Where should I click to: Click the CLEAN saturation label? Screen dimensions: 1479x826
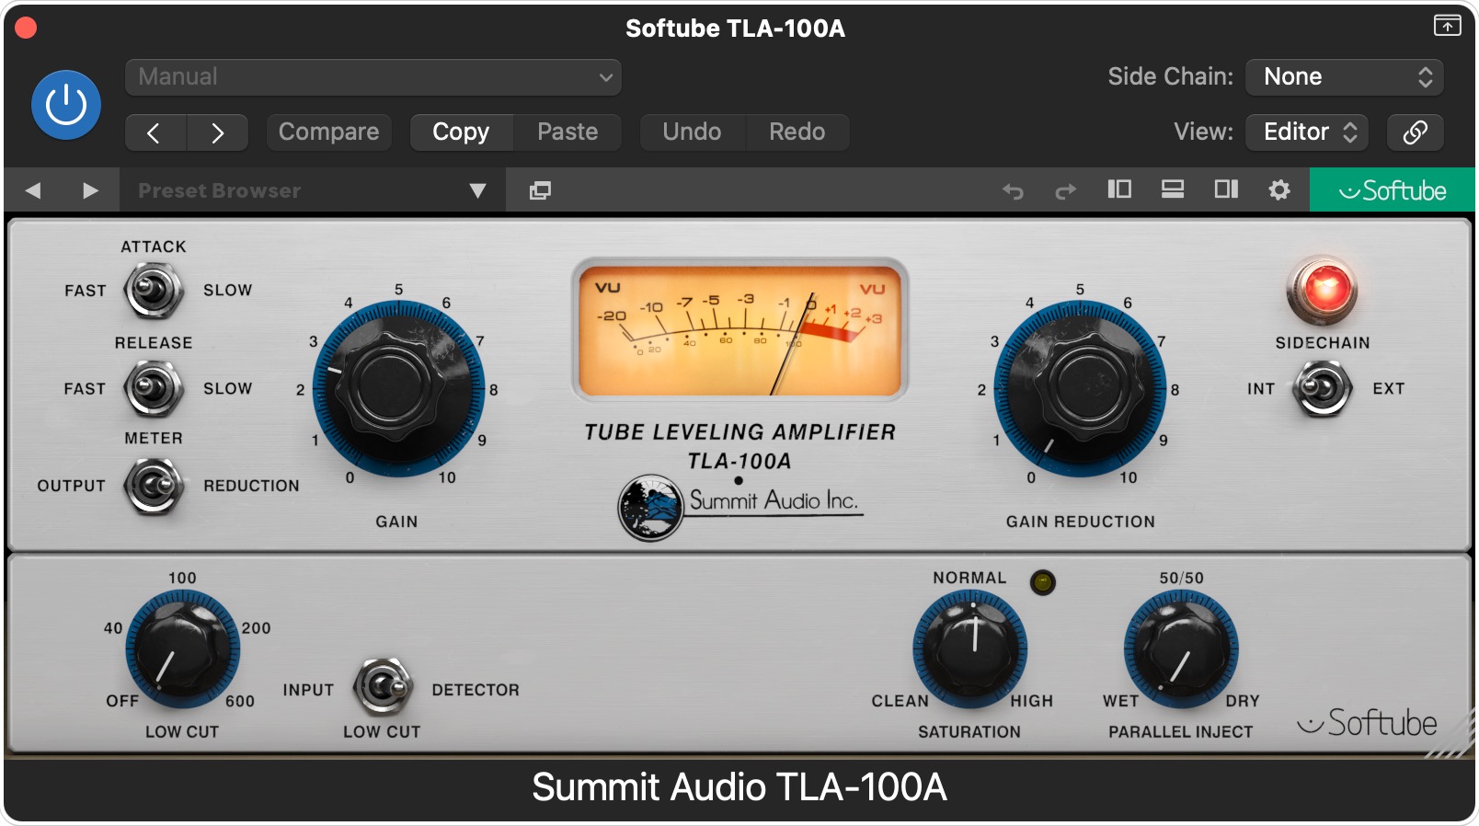(x=900, y=701)
